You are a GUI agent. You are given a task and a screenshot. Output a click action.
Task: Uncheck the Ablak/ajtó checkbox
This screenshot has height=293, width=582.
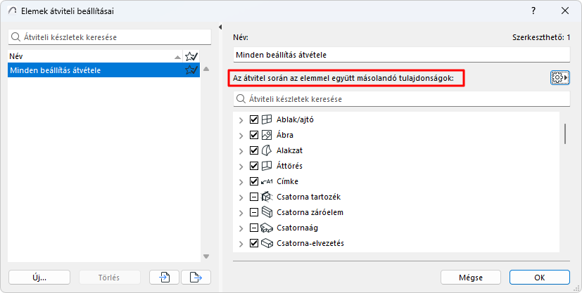pyautogui.click(x=254, y=119)
